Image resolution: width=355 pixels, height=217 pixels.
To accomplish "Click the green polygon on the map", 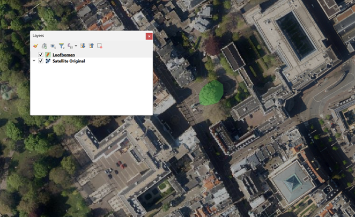I will click(x=211, y=92).
